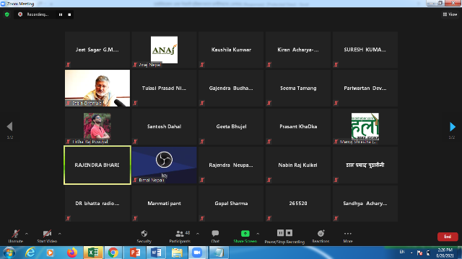462x259 pixels.
Task: Open the View layout menu
Action: point(450,14)
